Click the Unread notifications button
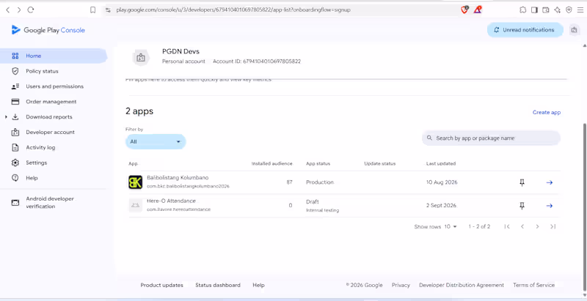 [525, 30]
